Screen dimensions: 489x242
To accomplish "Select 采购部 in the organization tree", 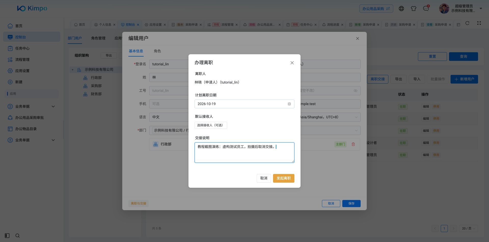I will point(96,86).
